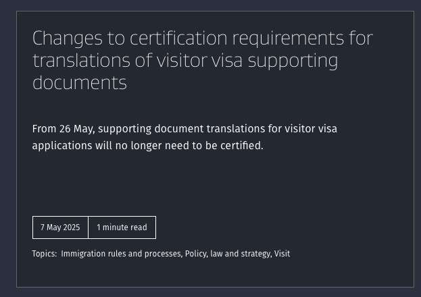Click the headline line starting "translations of visitor"
Image resolution: width=421 pixels, height=297 pixels.
[x=185, y=61]
